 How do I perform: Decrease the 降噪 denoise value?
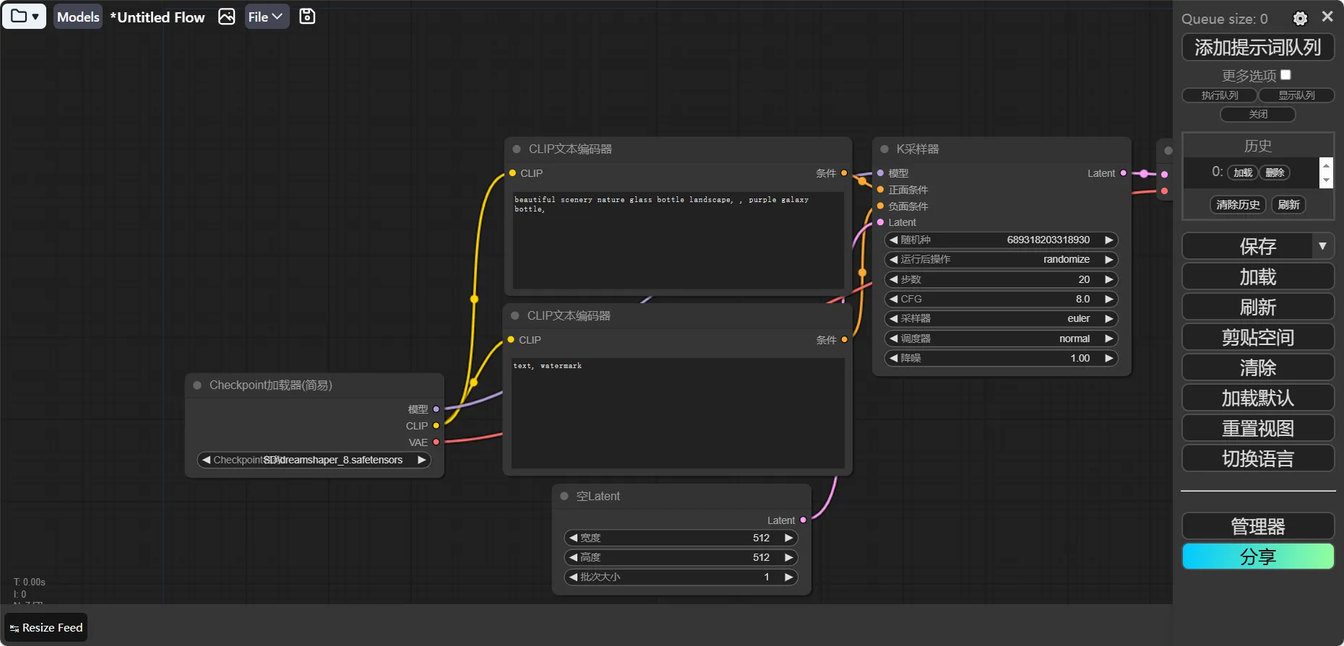[x=894, y=358]
